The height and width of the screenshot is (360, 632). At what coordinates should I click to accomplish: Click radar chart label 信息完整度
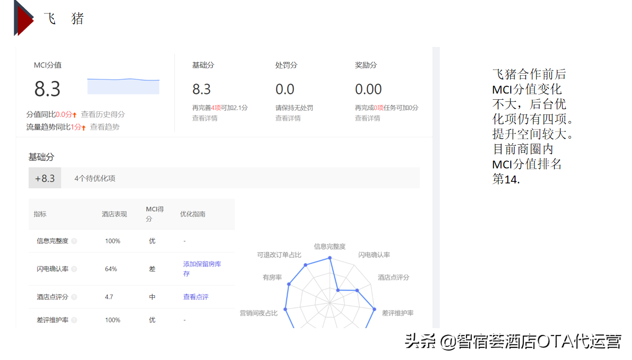pos(330,247)
